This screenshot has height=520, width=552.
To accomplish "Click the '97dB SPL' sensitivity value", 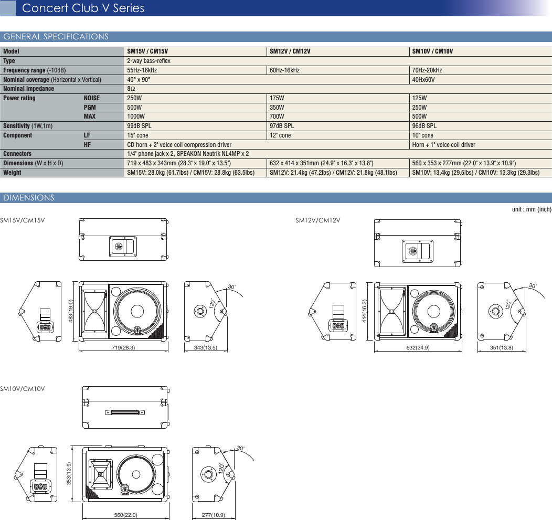I will coord(282,126).
